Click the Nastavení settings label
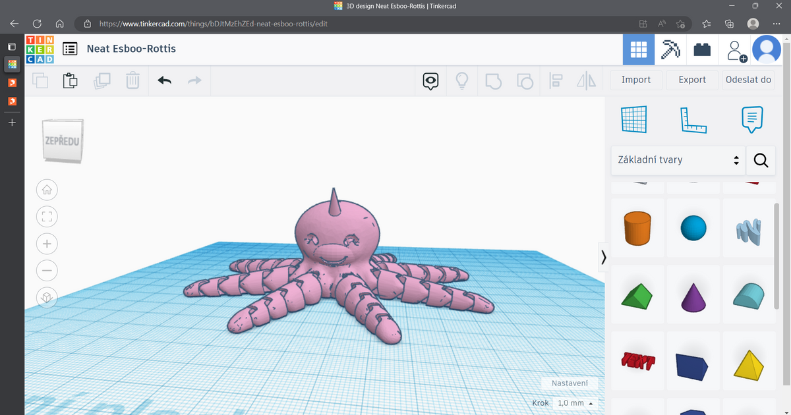Image resolution: width=791 pixels, height=415 pixels. coord(569,383)
